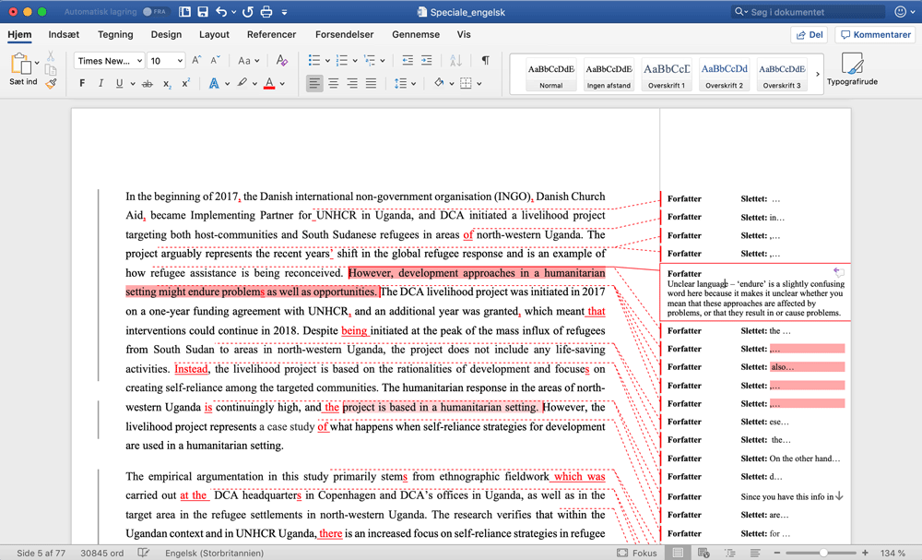Switch to the Referencer tab
The height and width of the screenshot is (560, 922).
pos(272,34)
